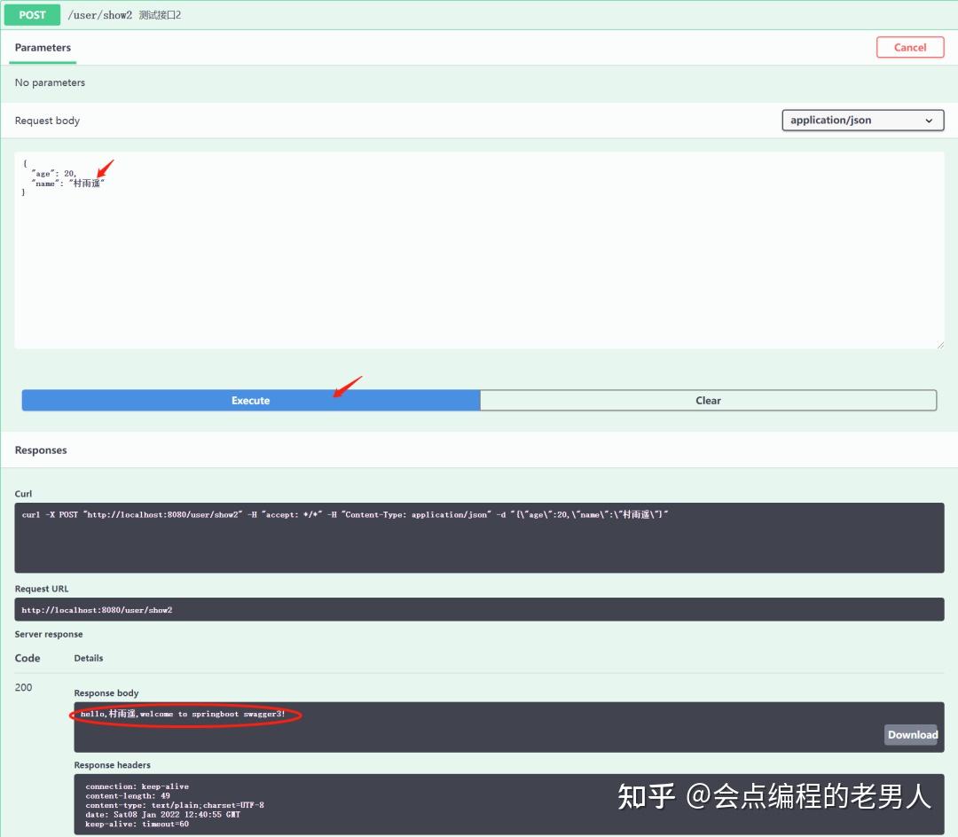Expand the application/json content type selector
This screenshot has height=837, width=958.
[861, 120]
